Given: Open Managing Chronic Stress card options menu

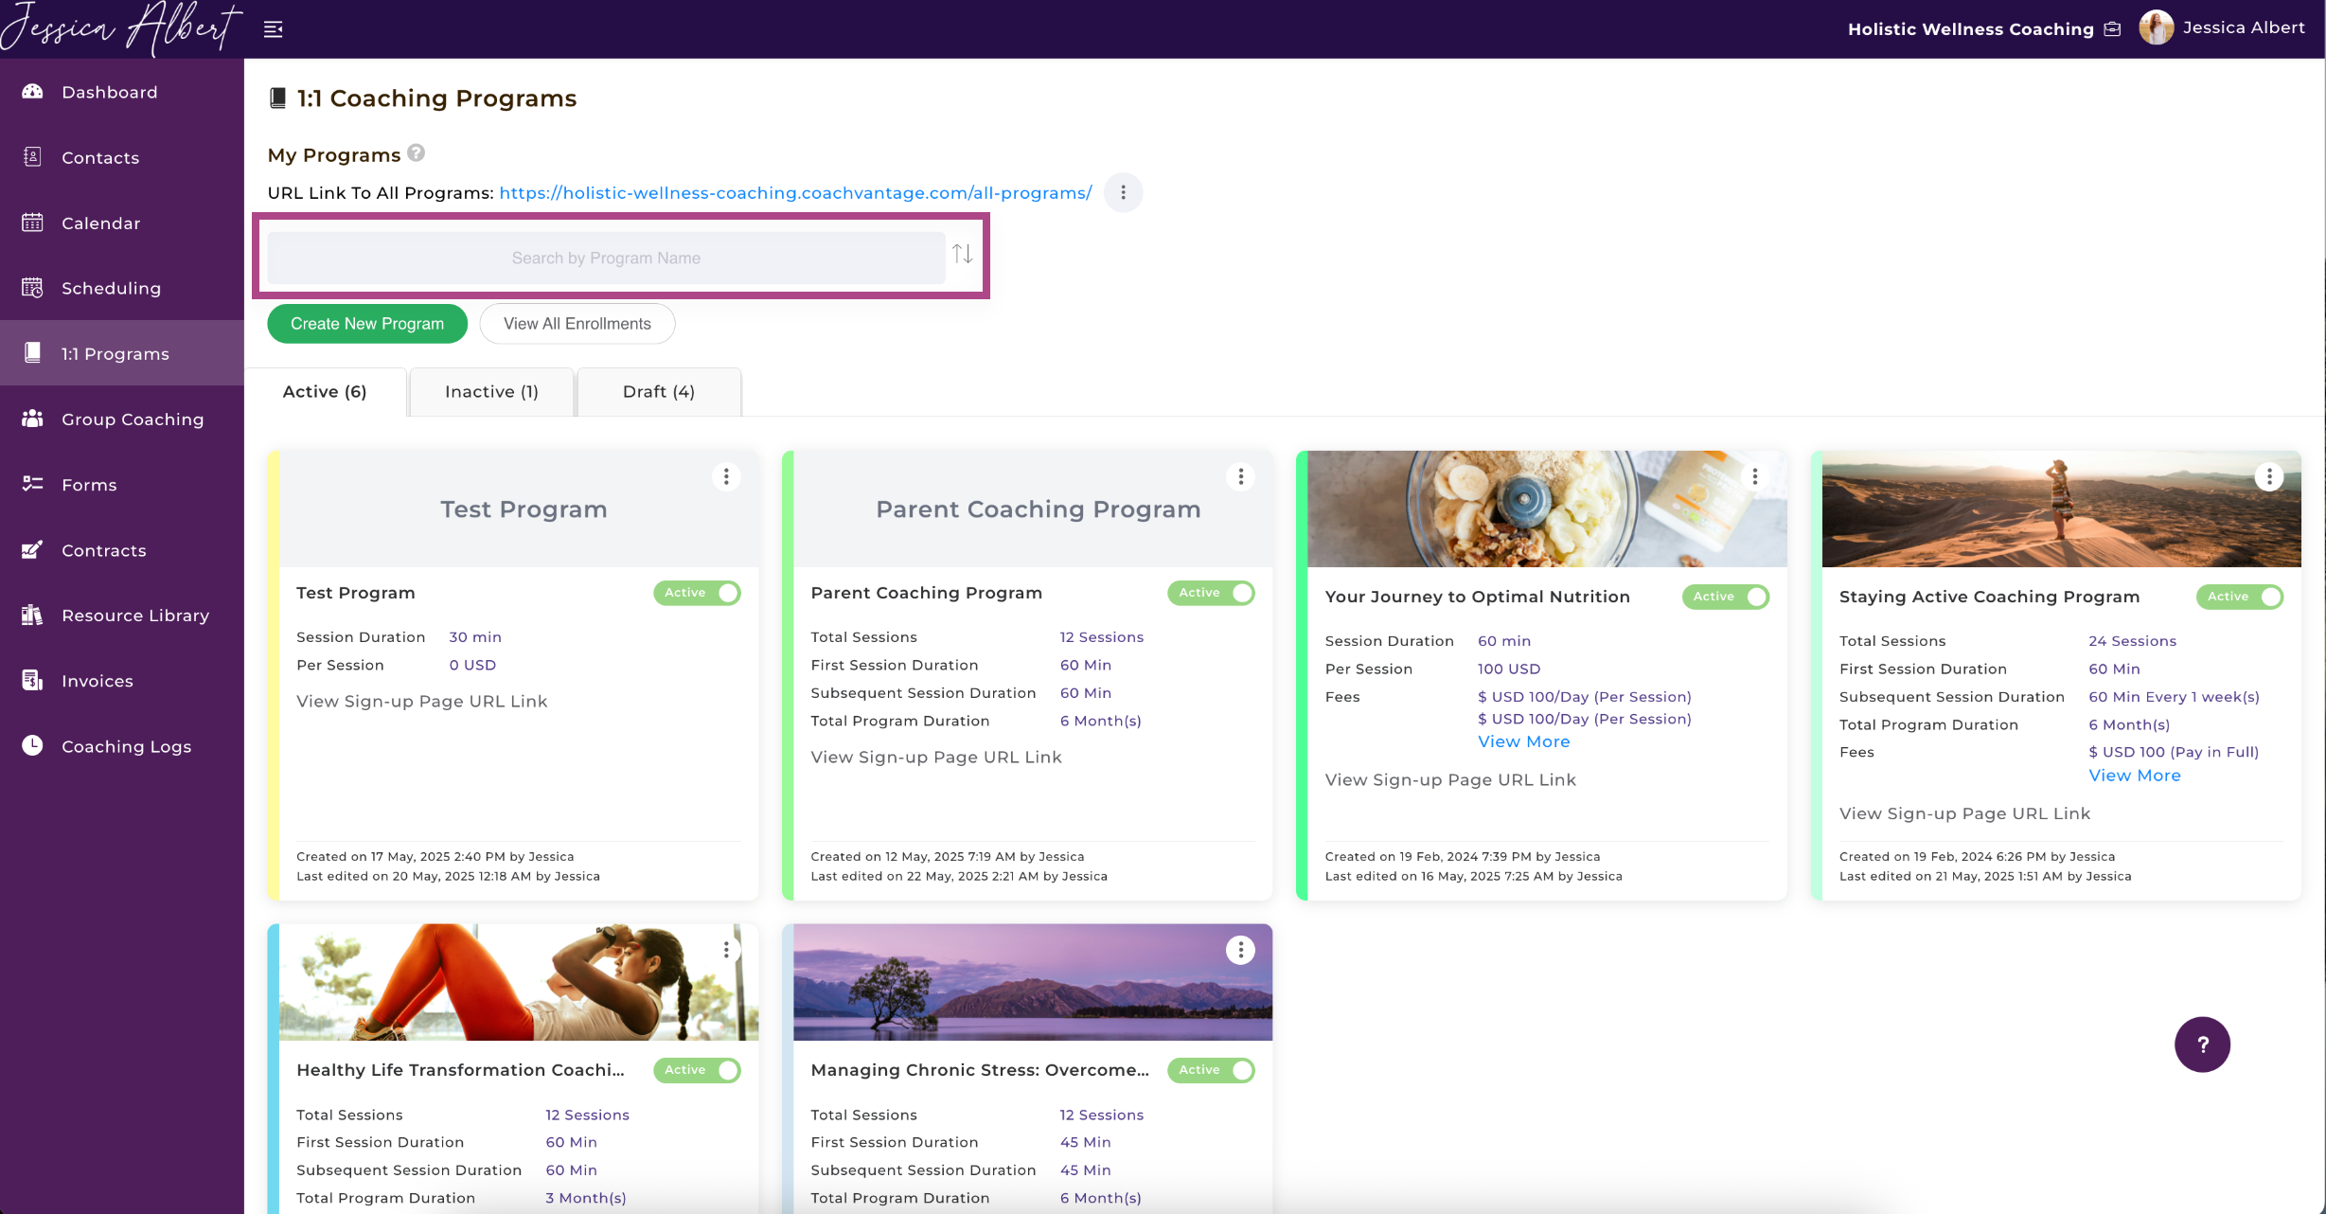Looking at the screenshot, I should [x=1240, y=950].
